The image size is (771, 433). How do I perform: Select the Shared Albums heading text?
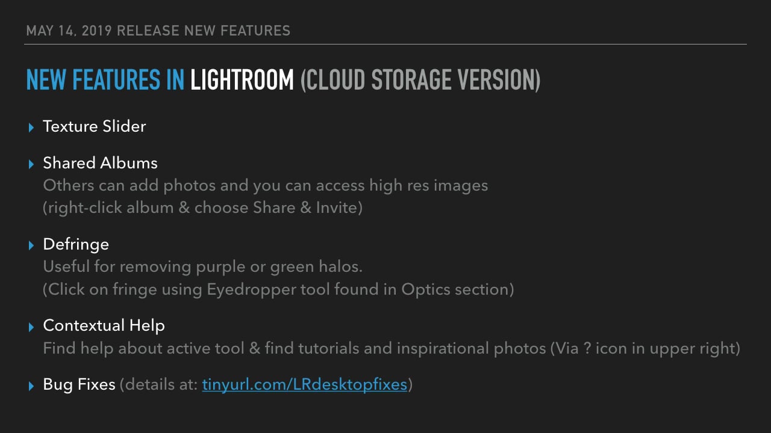[x=100, y=163]
